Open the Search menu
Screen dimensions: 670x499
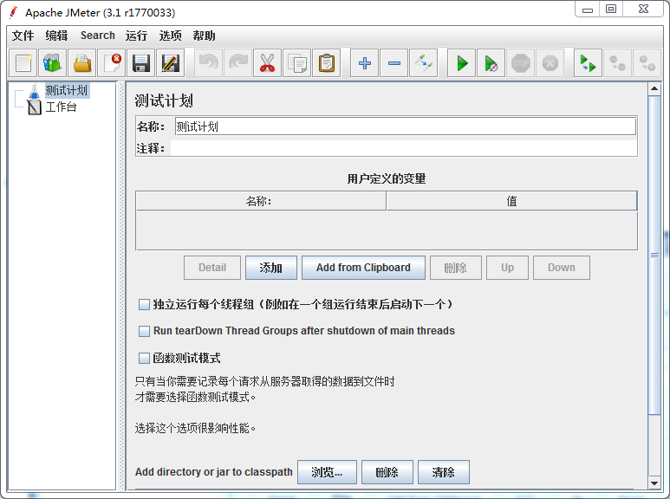click(x=97, y=36)
